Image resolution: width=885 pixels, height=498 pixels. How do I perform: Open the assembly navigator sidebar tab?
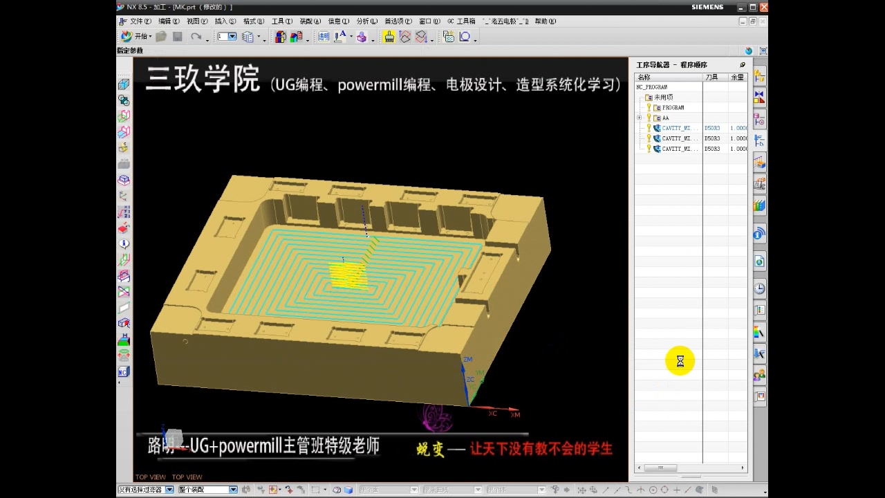click(759, 76)
